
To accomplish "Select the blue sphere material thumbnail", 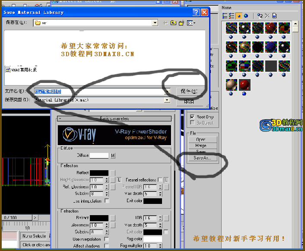I will pos(271,47).
